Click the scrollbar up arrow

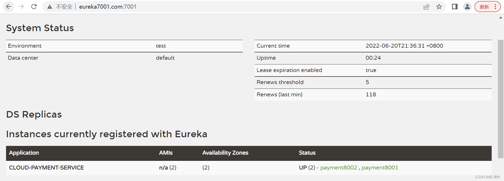[x=501, y=18]
